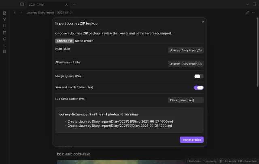Edit the Attachments folder field
Image resolution: width=259 pixels, height=164 pixels.
[x=186, y=64]
